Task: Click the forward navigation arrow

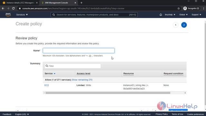Action: pos(8,8)
